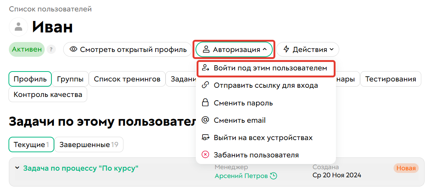This screenshot has height=195, width=432.
Task: Click the user name heading 'Иван'
Action: click(52, 27)
